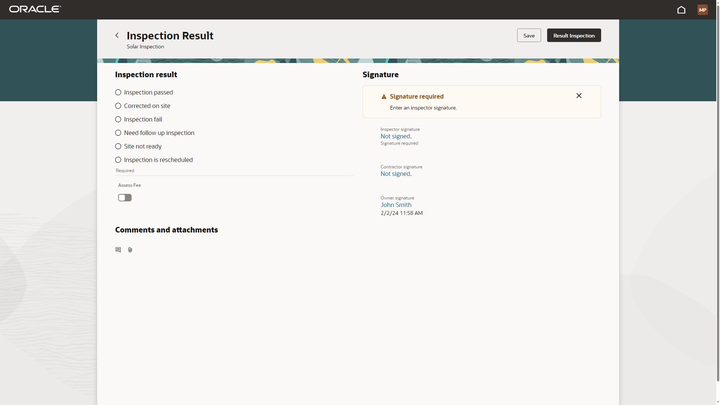Open the comment icon under Comments and attachments

[118, 249]
